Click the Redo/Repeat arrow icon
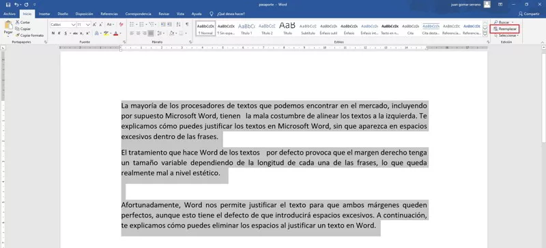This screenshot has width=546, height=248. click(27, 5)
